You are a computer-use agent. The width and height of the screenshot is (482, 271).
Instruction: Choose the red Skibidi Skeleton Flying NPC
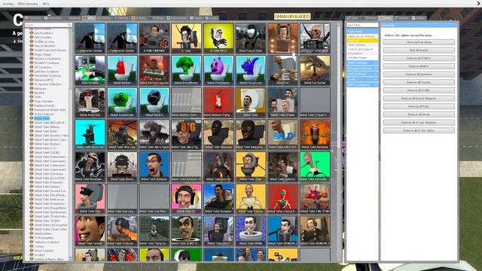[218, 102]
